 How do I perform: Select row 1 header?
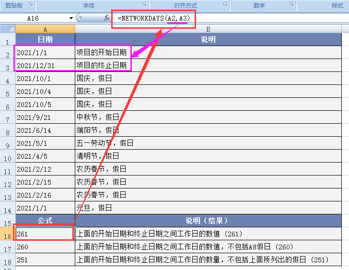pos(8,40)
